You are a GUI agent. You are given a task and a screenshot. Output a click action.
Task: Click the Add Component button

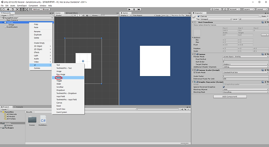[x=230, y=97]
